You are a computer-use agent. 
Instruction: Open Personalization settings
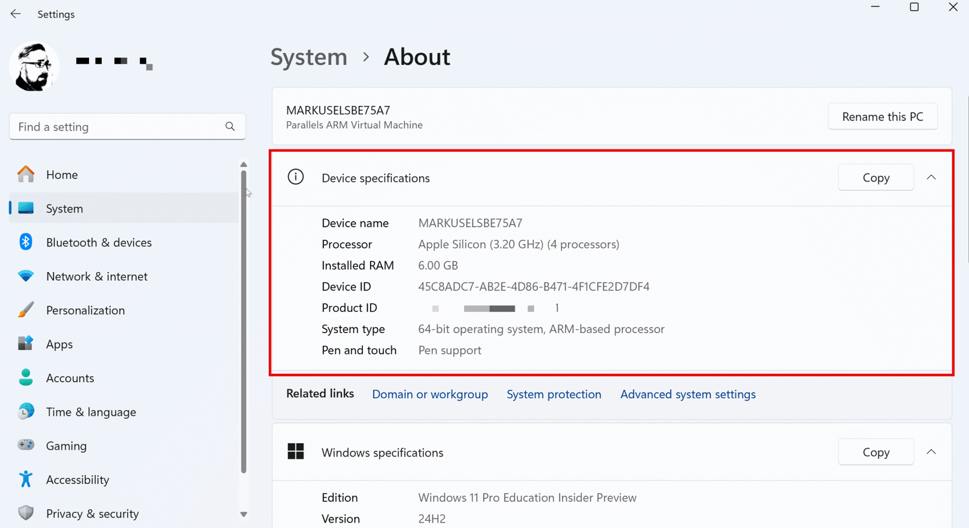coord(85,310)
